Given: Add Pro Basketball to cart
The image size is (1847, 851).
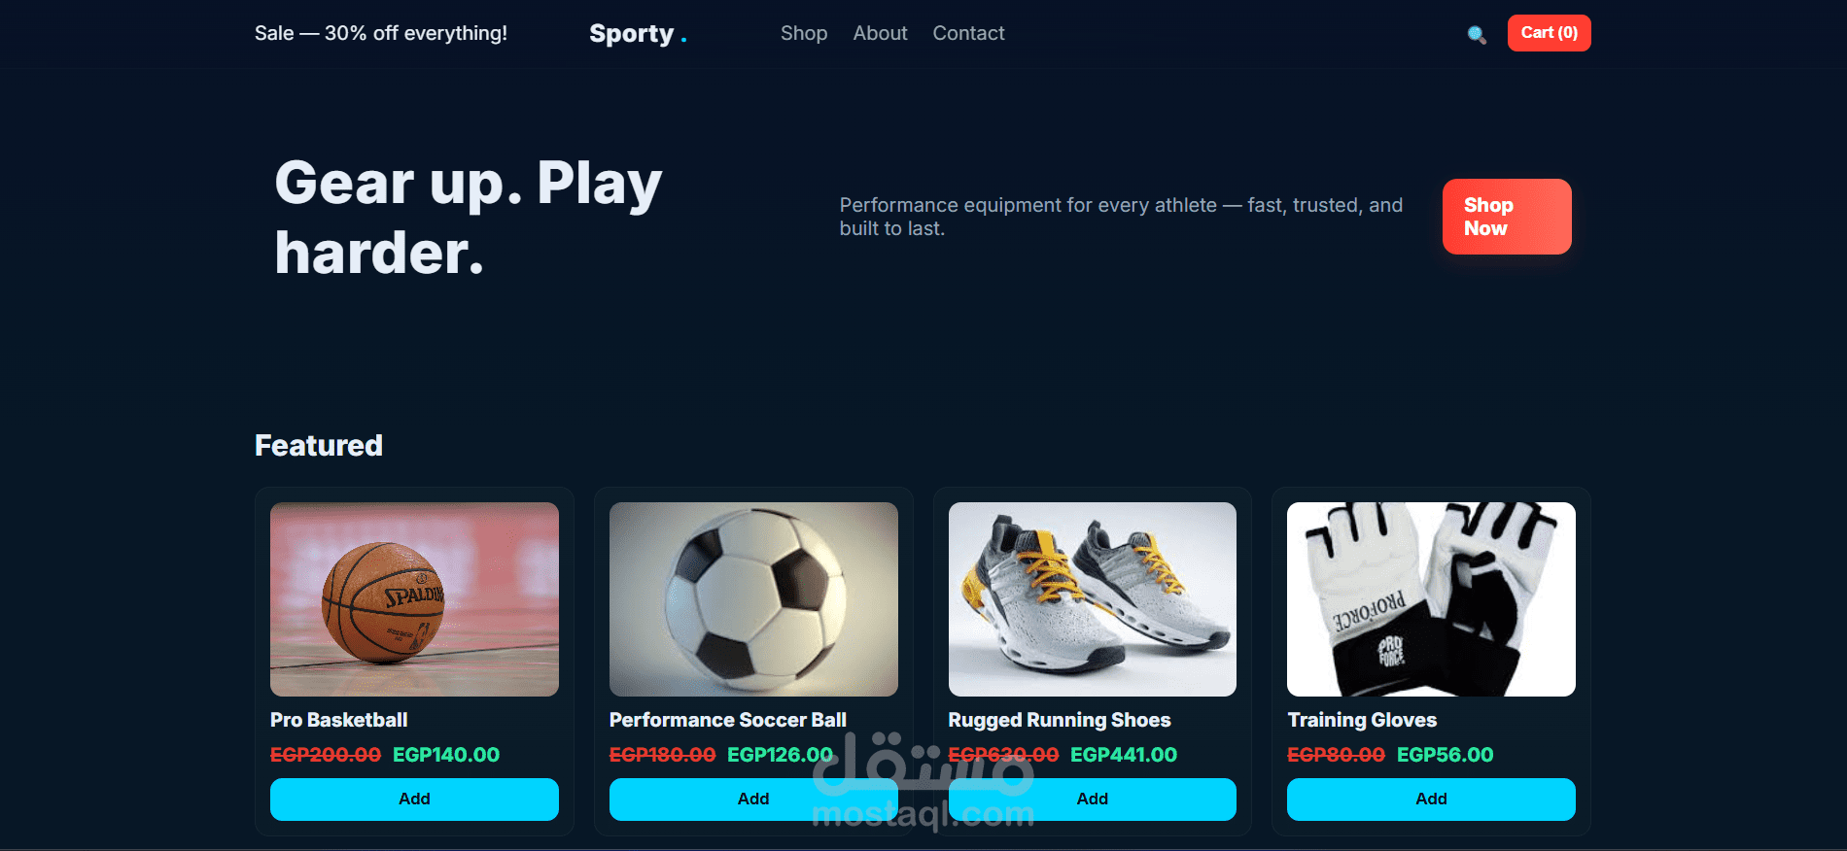Looking at the screenshot, I should point(414,800).
